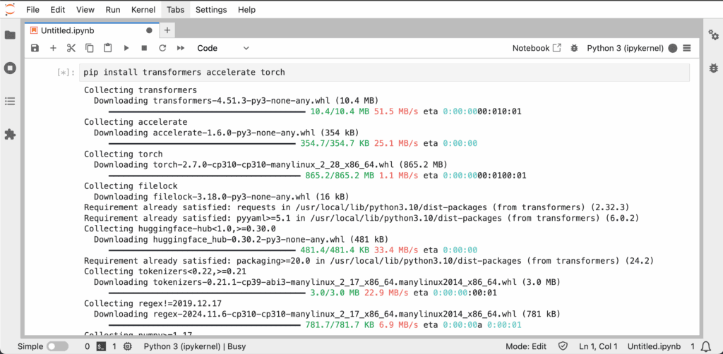This screenshot has height=354, width=723.
Task: Switch kernel via Python 3 (ipykernel) button
Action: pos(625,48)
